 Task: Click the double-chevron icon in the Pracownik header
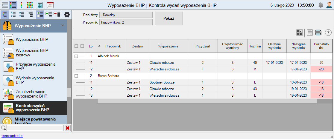click(99, 46)
